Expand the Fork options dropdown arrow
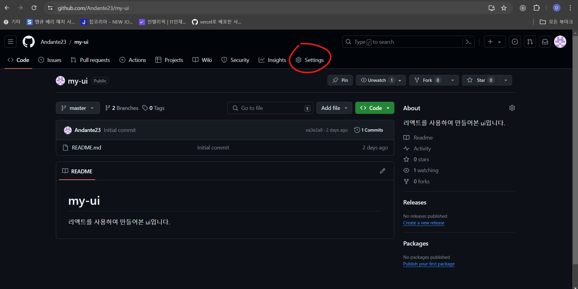Viewport: 578px width, 289px height. click(x=452, y=80)
